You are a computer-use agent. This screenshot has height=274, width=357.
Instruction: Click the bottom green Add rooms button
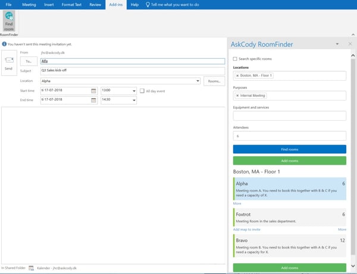tap(290, 267)
